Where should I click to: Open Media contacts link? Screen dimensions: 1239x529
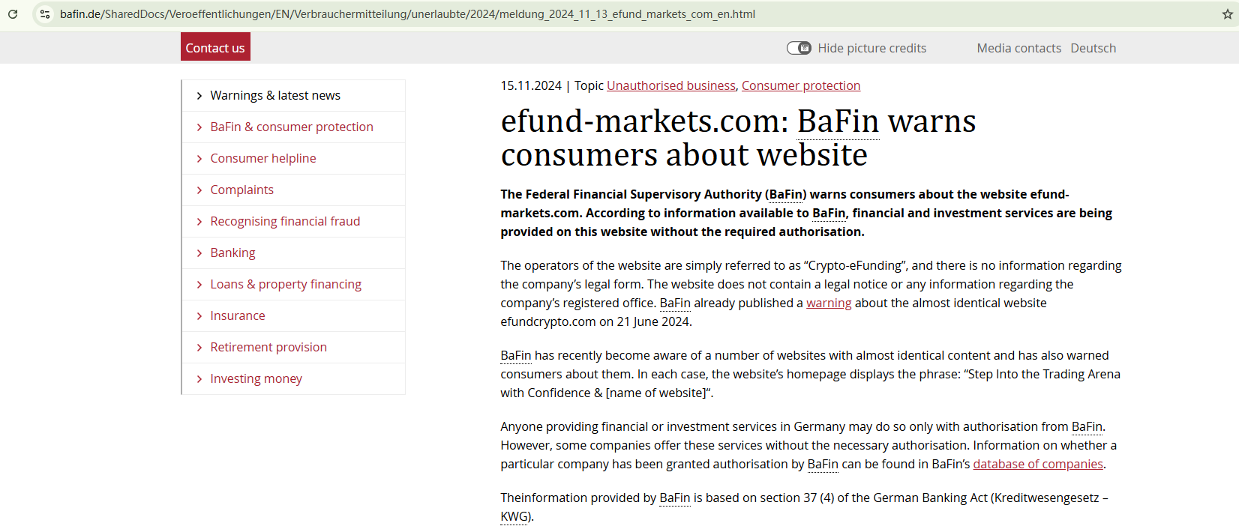1018,48
